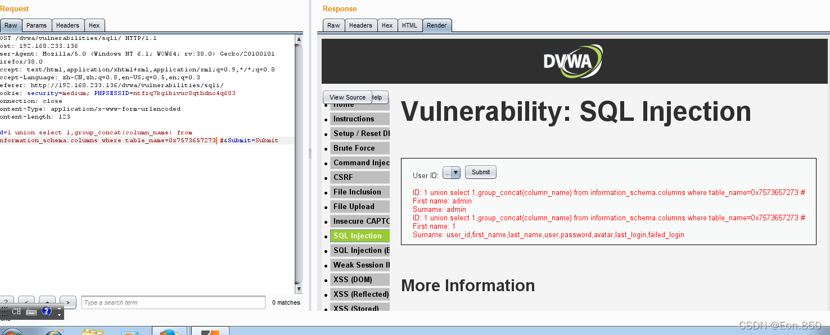
Task: Click the '#&Submit=Submit' parameter text
Action: tap(249, 141)
